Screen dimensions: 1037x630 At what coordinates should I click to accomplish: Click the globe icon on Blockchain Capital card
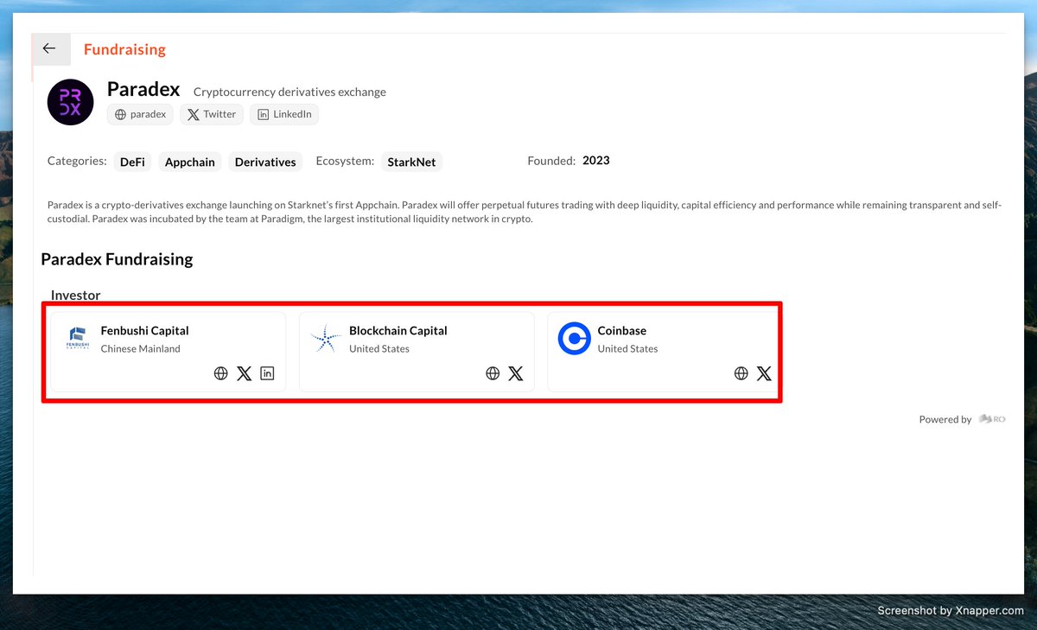pos(493,372)
